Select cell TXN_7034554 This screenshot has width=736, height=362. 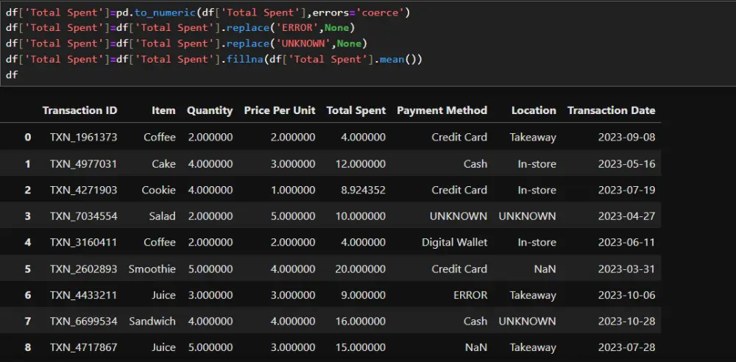[x=84, y=216]
